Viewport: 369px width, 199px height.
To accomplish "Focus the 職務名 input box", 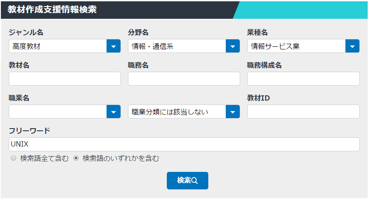I will tap(184, 79).
